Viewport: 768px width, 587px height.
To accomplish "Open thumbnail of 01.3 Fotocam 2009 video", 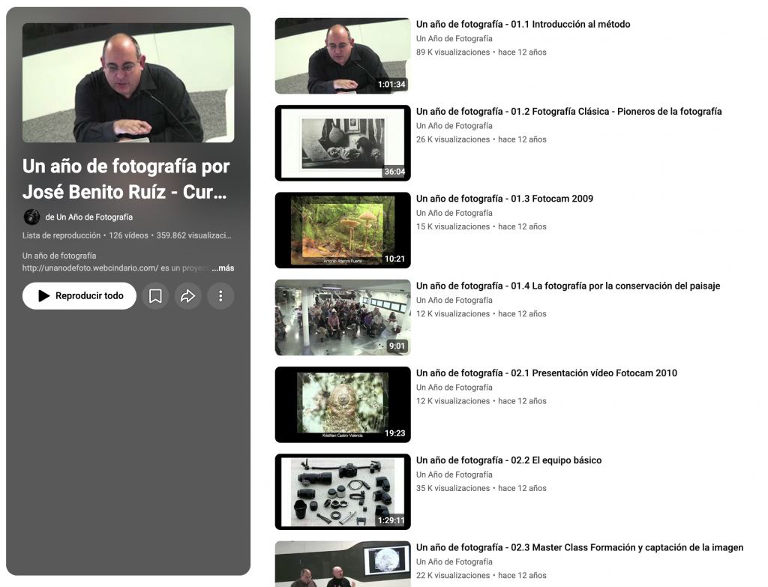I will click(x=343, y=230).
